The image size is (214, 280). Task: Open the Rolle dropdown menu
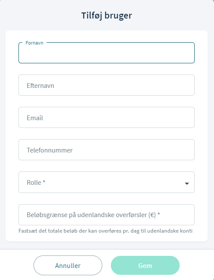[107, 182]
